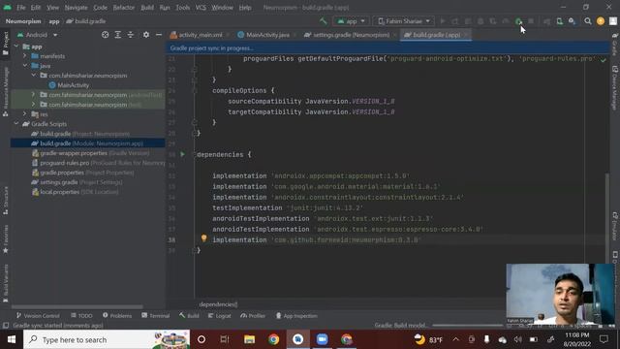Click the Gradle Build model progress bar
The height and width of the screenshot is (349, 620).
[x=467, y=326]
